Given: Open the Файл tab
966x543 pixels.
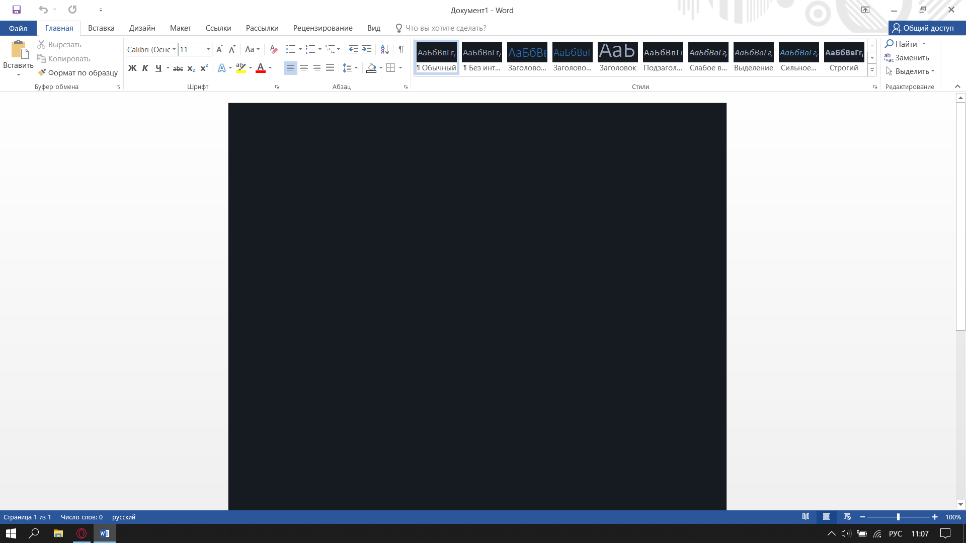Looking at the screenshot, I should (x=18, y=28).
